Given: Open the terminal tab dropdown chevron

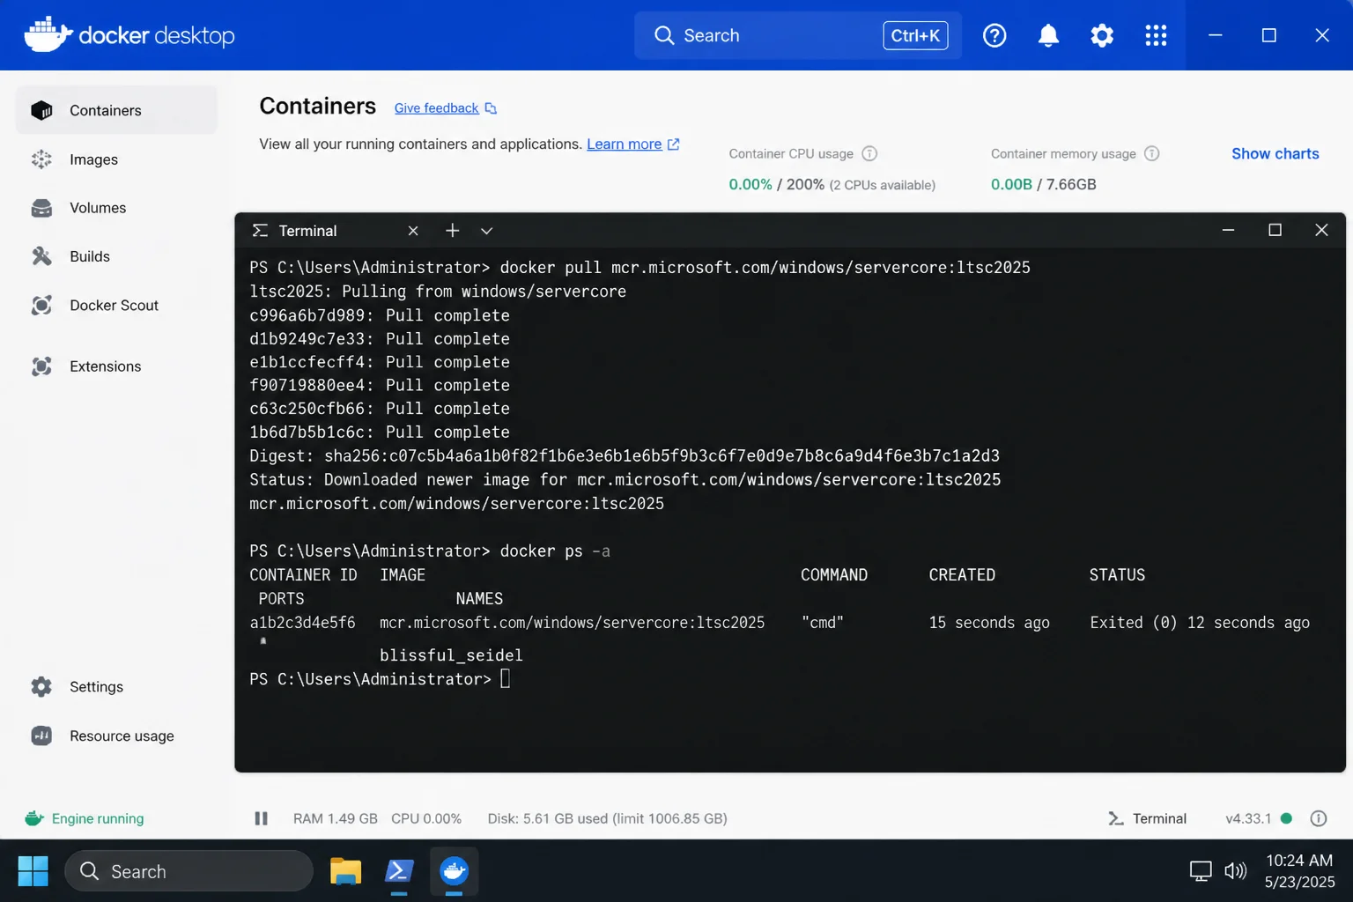Looking at the screenshot, I should pos(486,231).
